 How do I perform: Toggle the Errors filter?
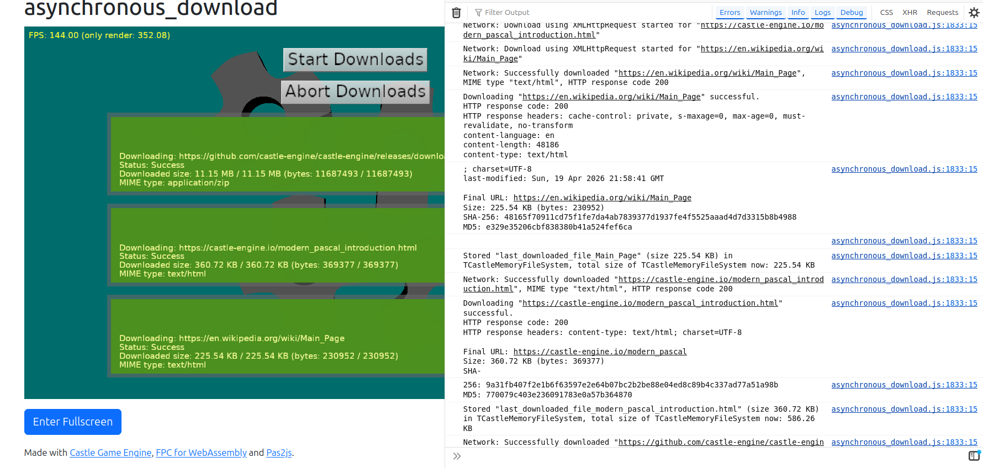730,13
